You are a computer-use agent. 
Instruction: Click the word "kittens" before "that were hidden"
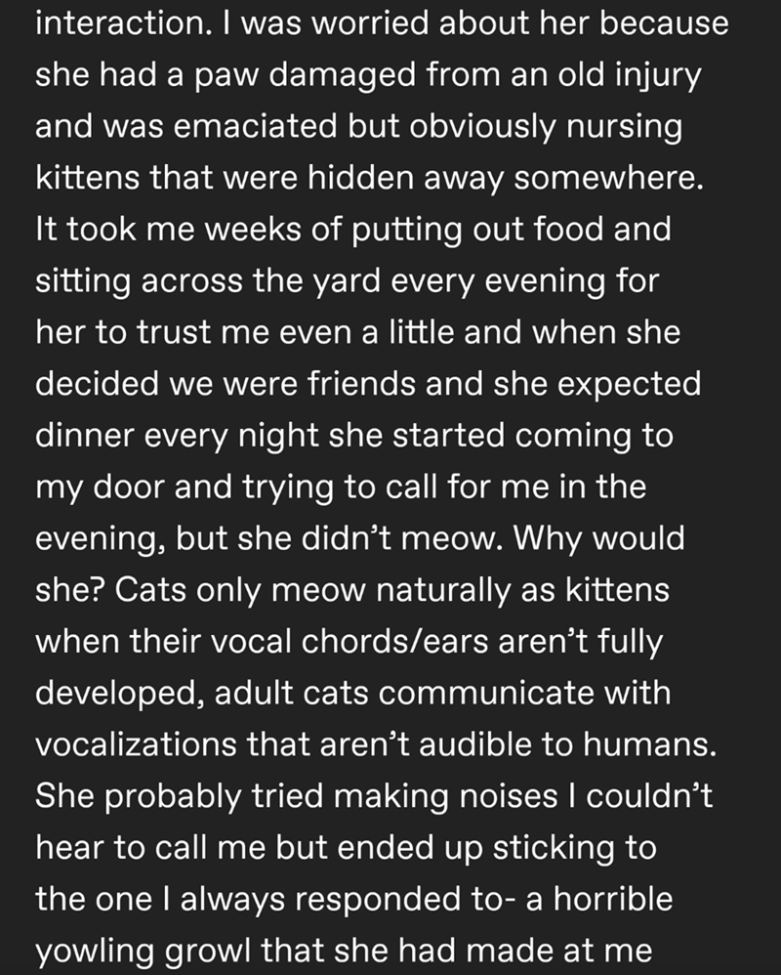click(87, 178)
